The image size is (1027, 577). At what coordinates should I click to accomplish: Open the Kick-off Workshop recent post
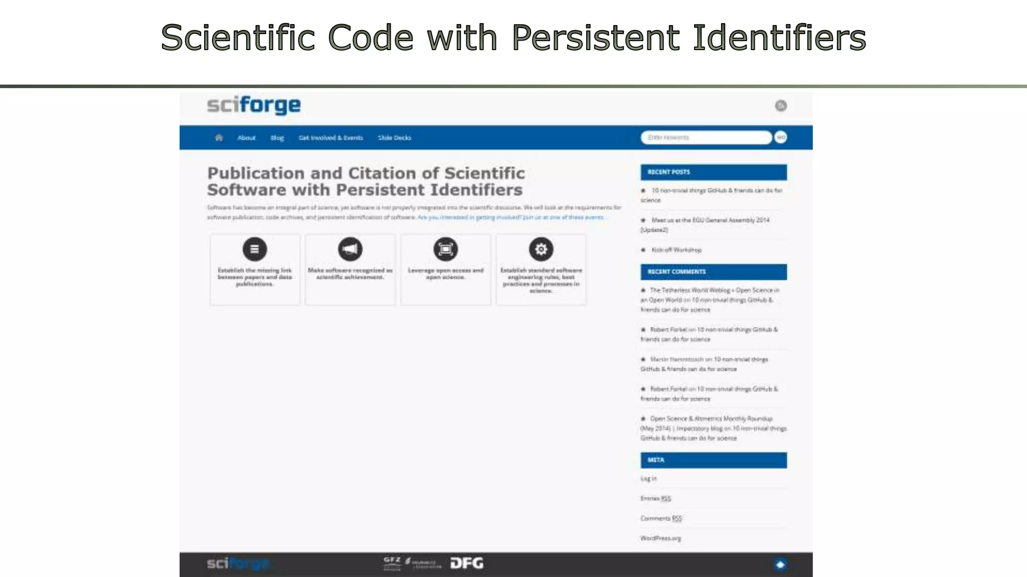pyautogui.click(x=675, y=250)
